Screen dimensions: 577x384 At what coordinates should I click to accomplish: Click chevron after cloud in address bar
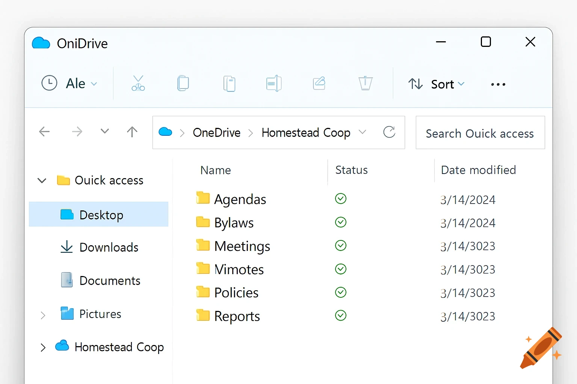[182, 133]
